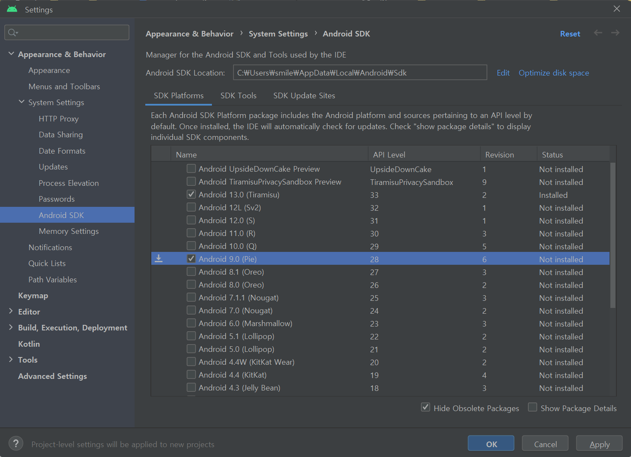The width and height of the screenshot is (631, 457).
Task: Open the help question mark icon
Action: (16, 443)
